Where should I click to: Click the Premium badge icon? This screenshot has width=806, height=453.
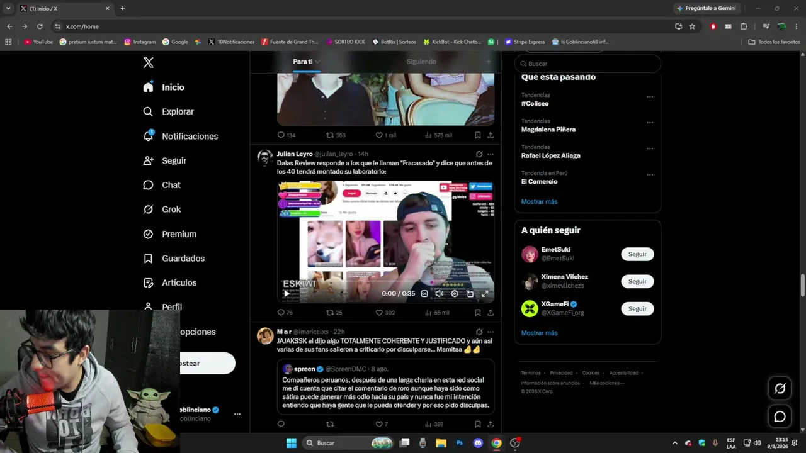pyautogui.click(x=148, y=234)
